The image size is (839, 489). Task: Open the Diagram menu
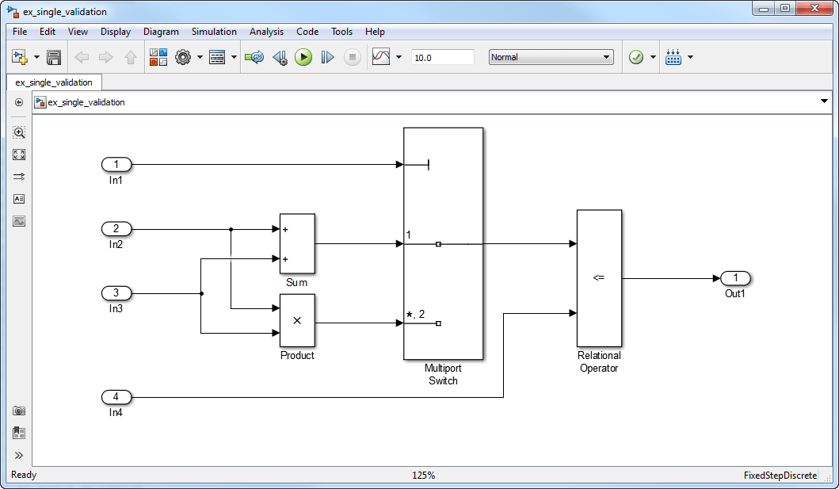point(161,32)
